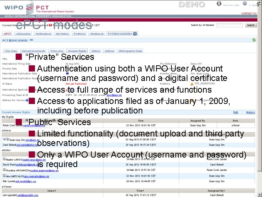
Task: Click the info icon beside Address for Service
Action: pos(27,100)
